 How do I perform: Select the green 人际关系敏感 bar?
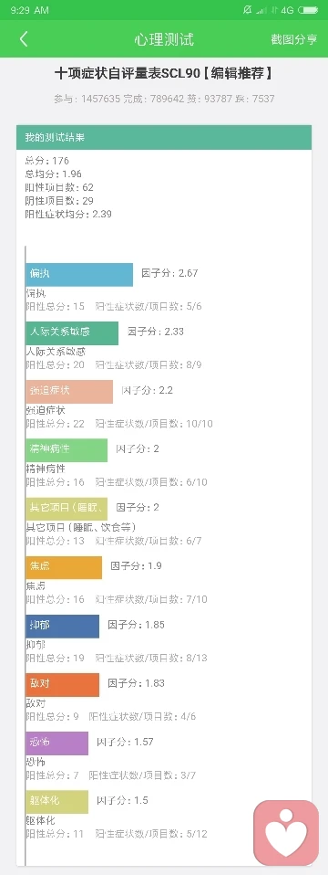pyautogui.click(x=72, y=333)
